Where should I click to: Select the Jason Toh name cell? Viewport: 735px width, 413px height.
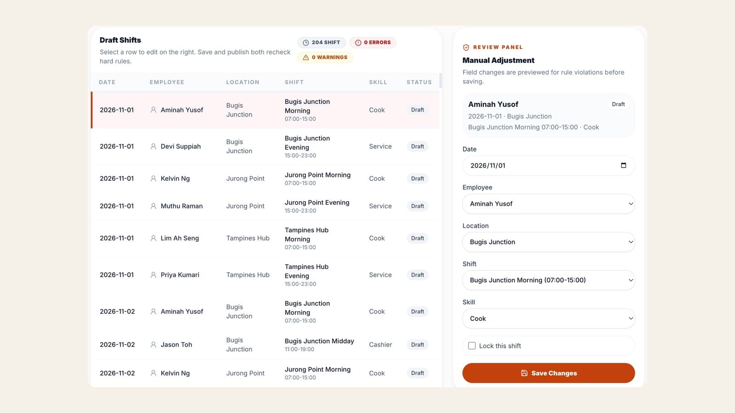[176, 345]
